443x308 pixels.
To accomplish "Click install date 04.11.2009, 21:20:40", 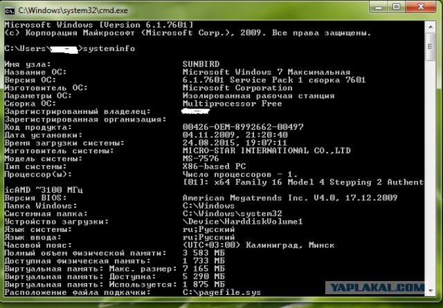I will pyautogui.click(x=235, y=135).
